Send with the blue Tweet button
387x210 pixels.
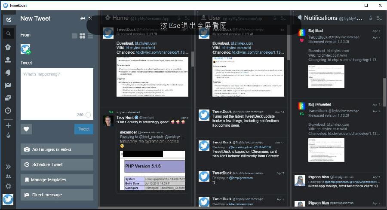click(x=84, y=129)
